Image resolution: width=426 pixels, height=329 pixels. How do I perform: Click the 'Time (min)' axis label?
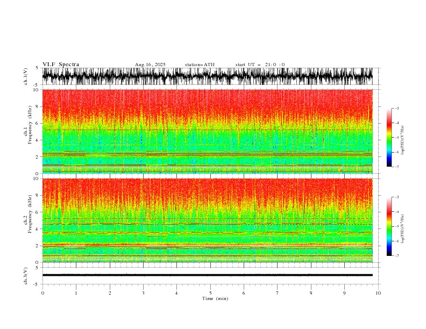215,298
